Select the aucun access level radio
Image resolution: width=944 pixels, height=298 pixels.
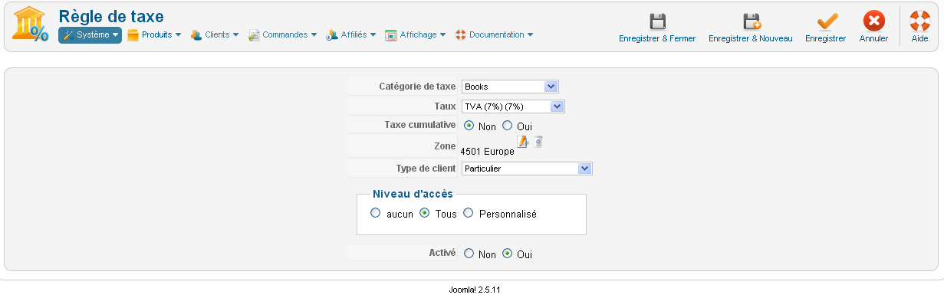click(x=375, y=214)
